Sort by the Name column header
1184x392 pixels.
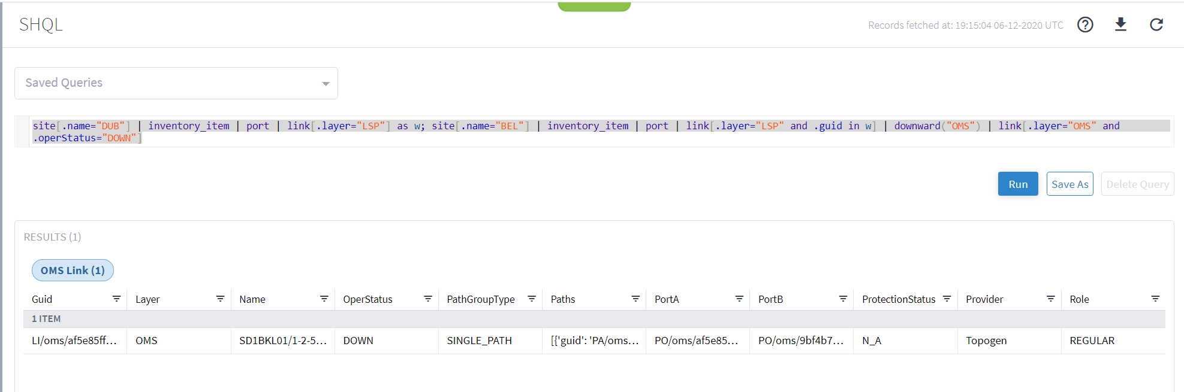point(252,299)
